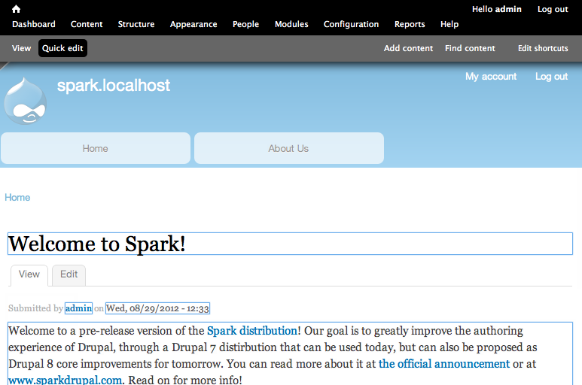Click the home icon in admin toolbar
The width and height of the screenshot is (582, 385).
click(16, 9)
